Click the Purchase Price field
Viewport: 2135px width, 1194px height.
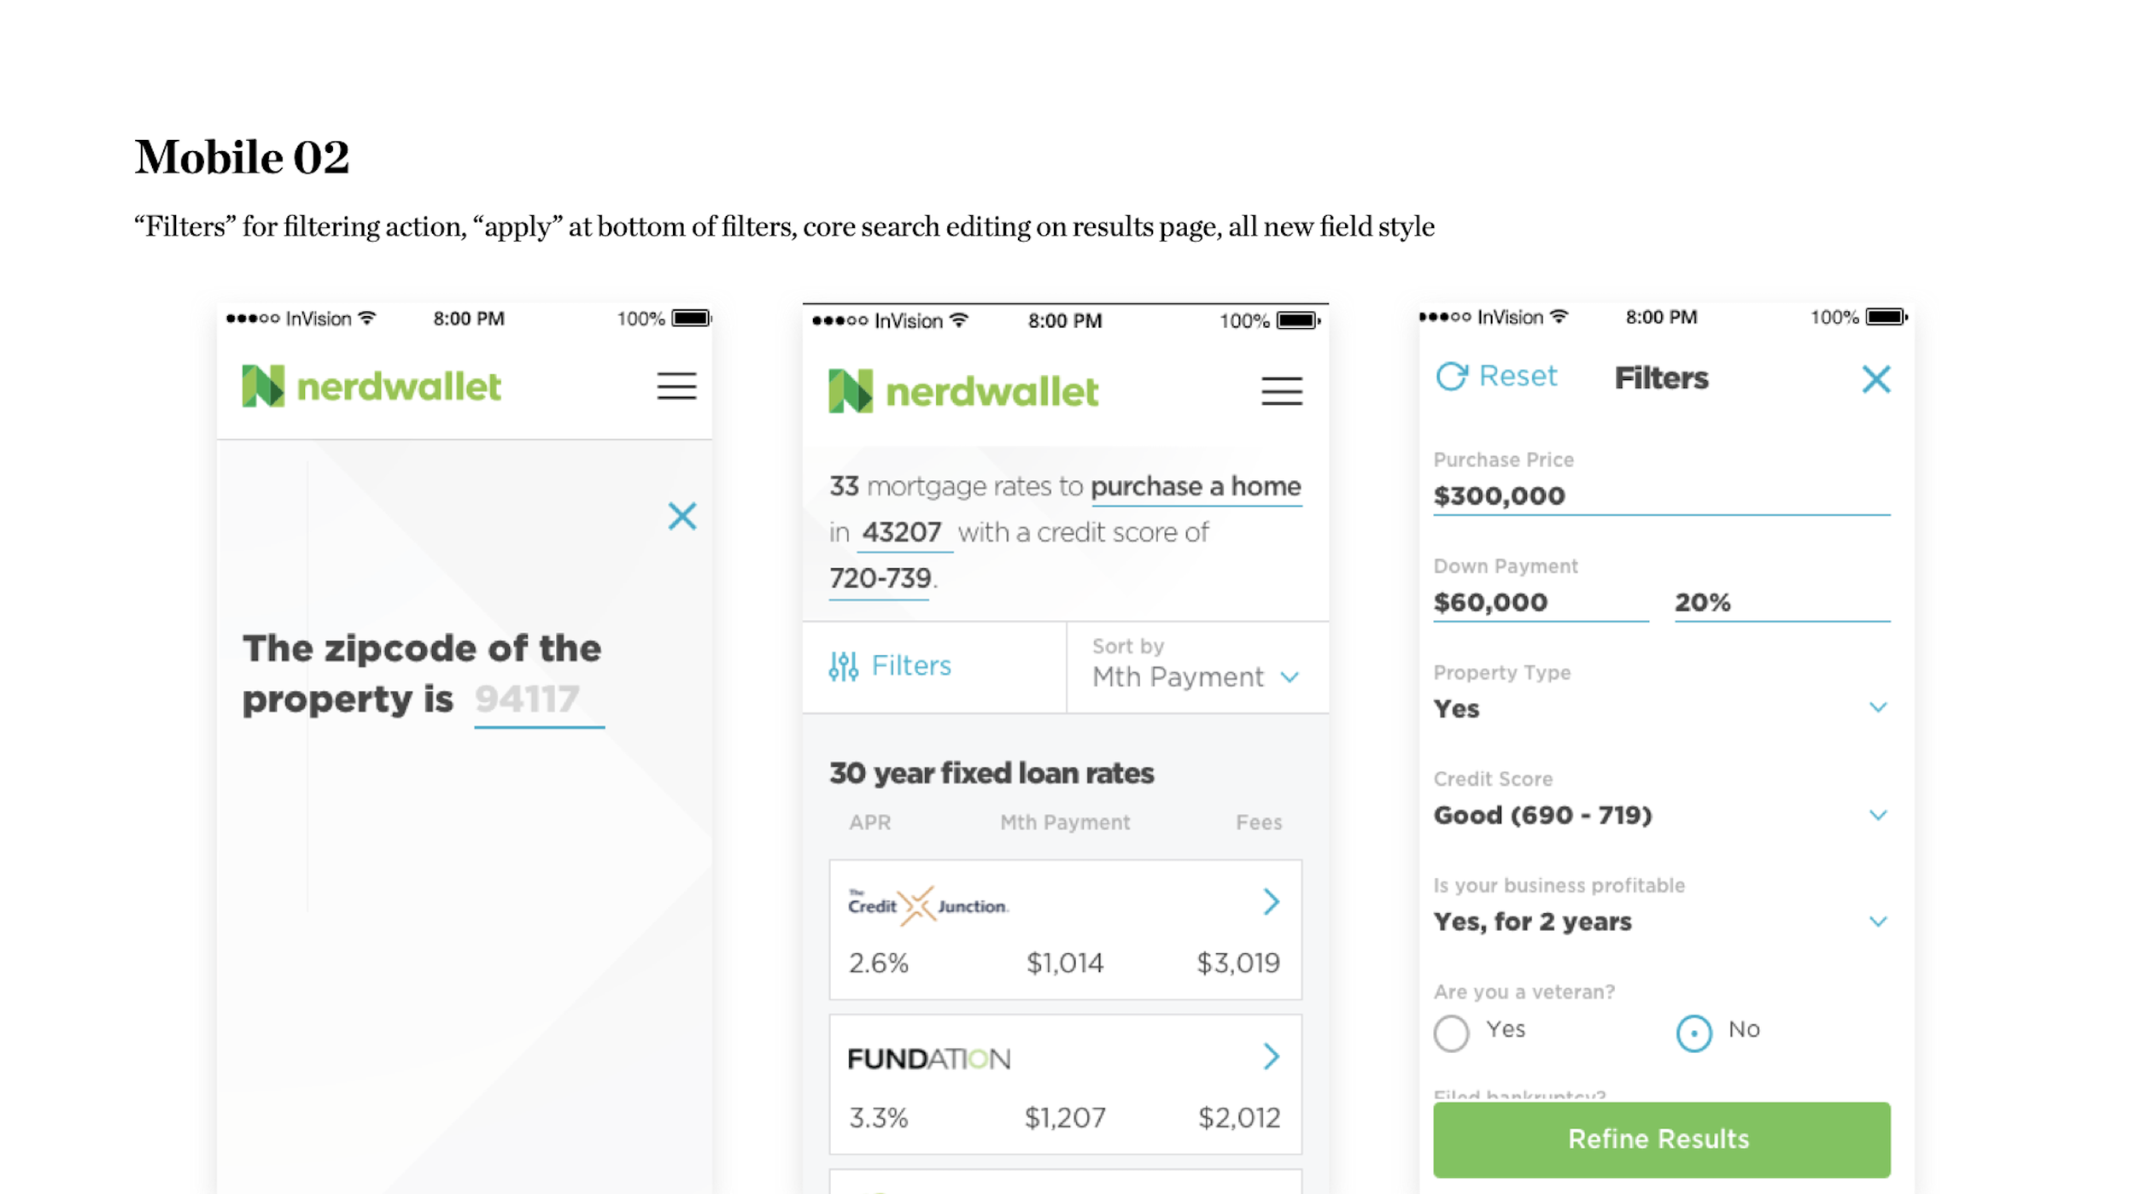click(x=1660, y=495)
